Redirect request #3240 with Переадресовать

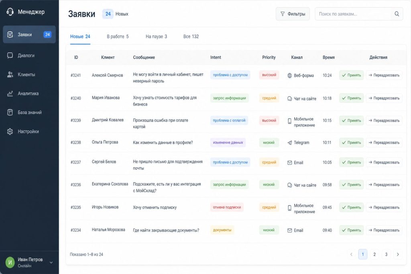point(384,98)
